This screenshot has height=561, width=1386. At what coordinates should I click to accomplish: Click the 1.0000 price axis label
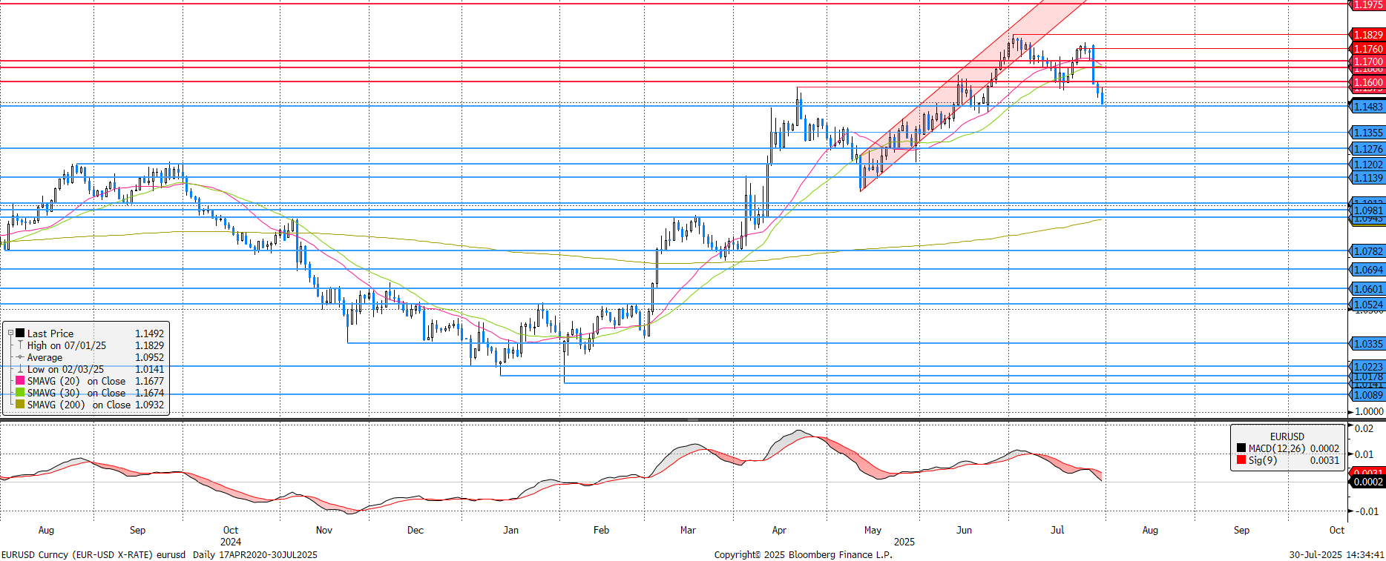[x=1369, y=411]
